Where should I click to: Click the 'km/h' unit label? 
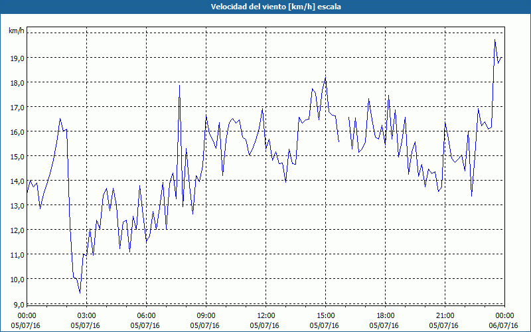pos(17,31)
